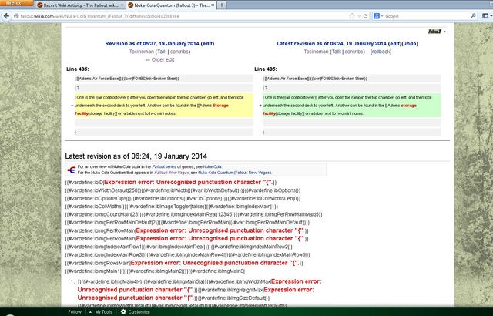Click the 'Line 405:' heading on left

click(x=78, y=69)
